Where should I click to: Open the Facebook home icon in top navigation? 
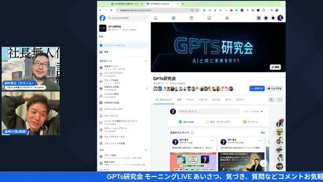point(156,18)
